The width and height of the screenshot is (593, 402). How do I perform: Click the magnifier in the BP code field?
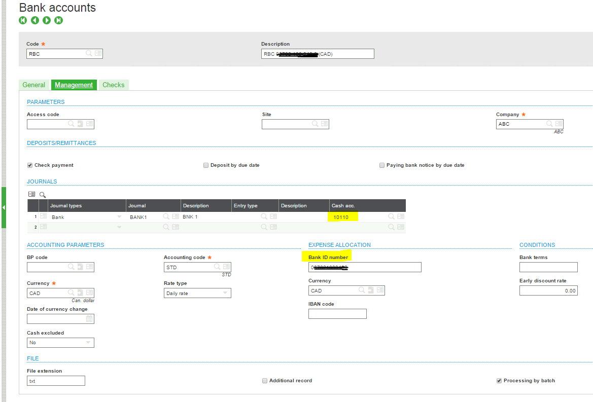pyautogui.click(x=71, y=267)
